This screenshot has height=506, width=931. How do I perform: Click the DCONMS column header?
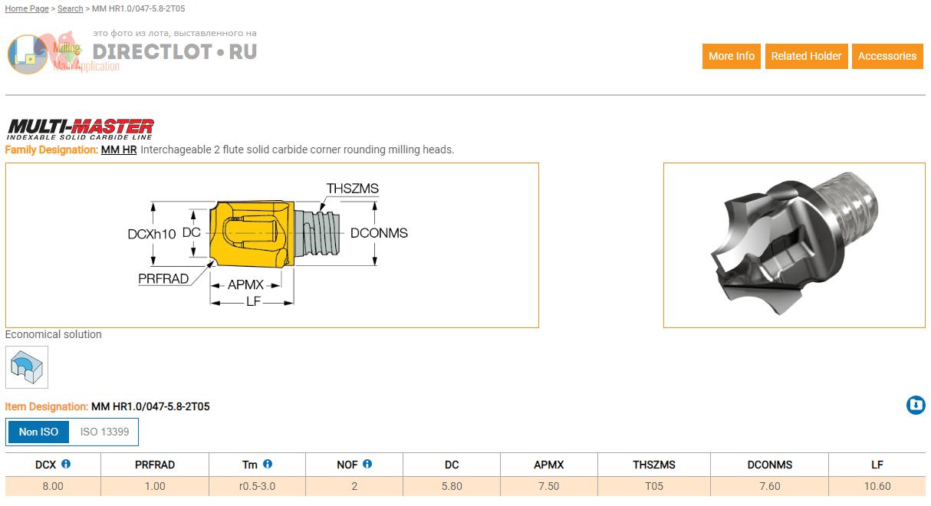click(x=770, y=465)
